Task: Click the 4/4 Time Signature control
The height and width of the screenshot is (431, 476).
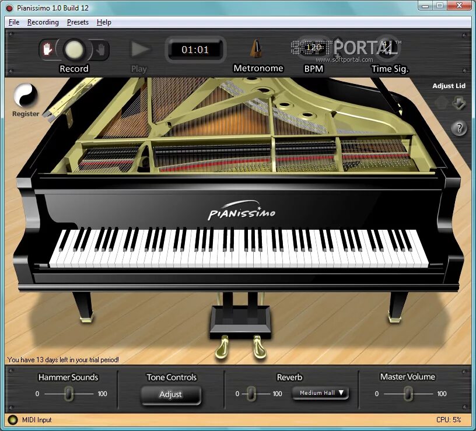Action: 387,48
